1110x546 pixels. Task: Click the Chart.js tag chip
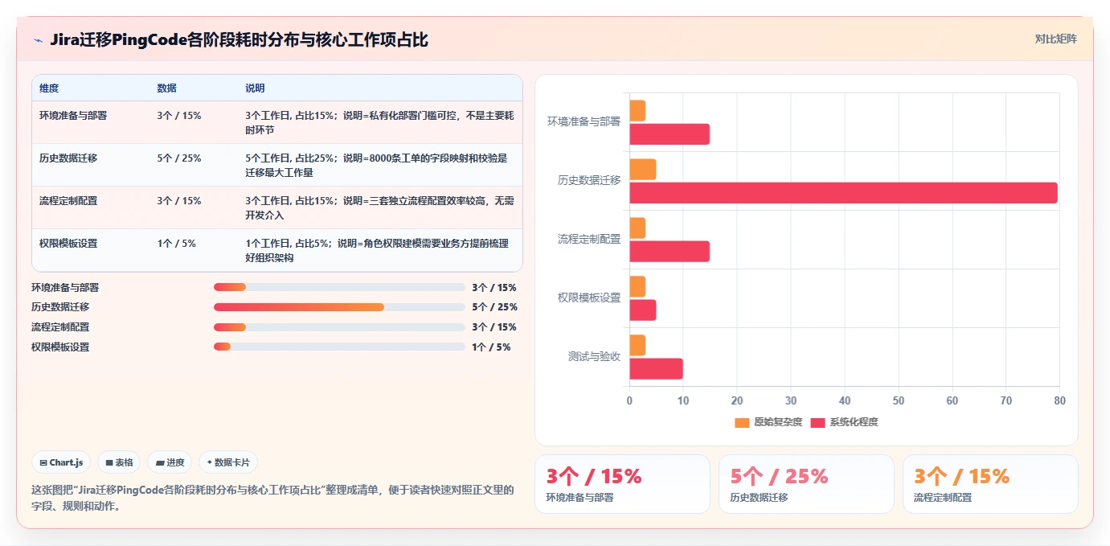61,462
